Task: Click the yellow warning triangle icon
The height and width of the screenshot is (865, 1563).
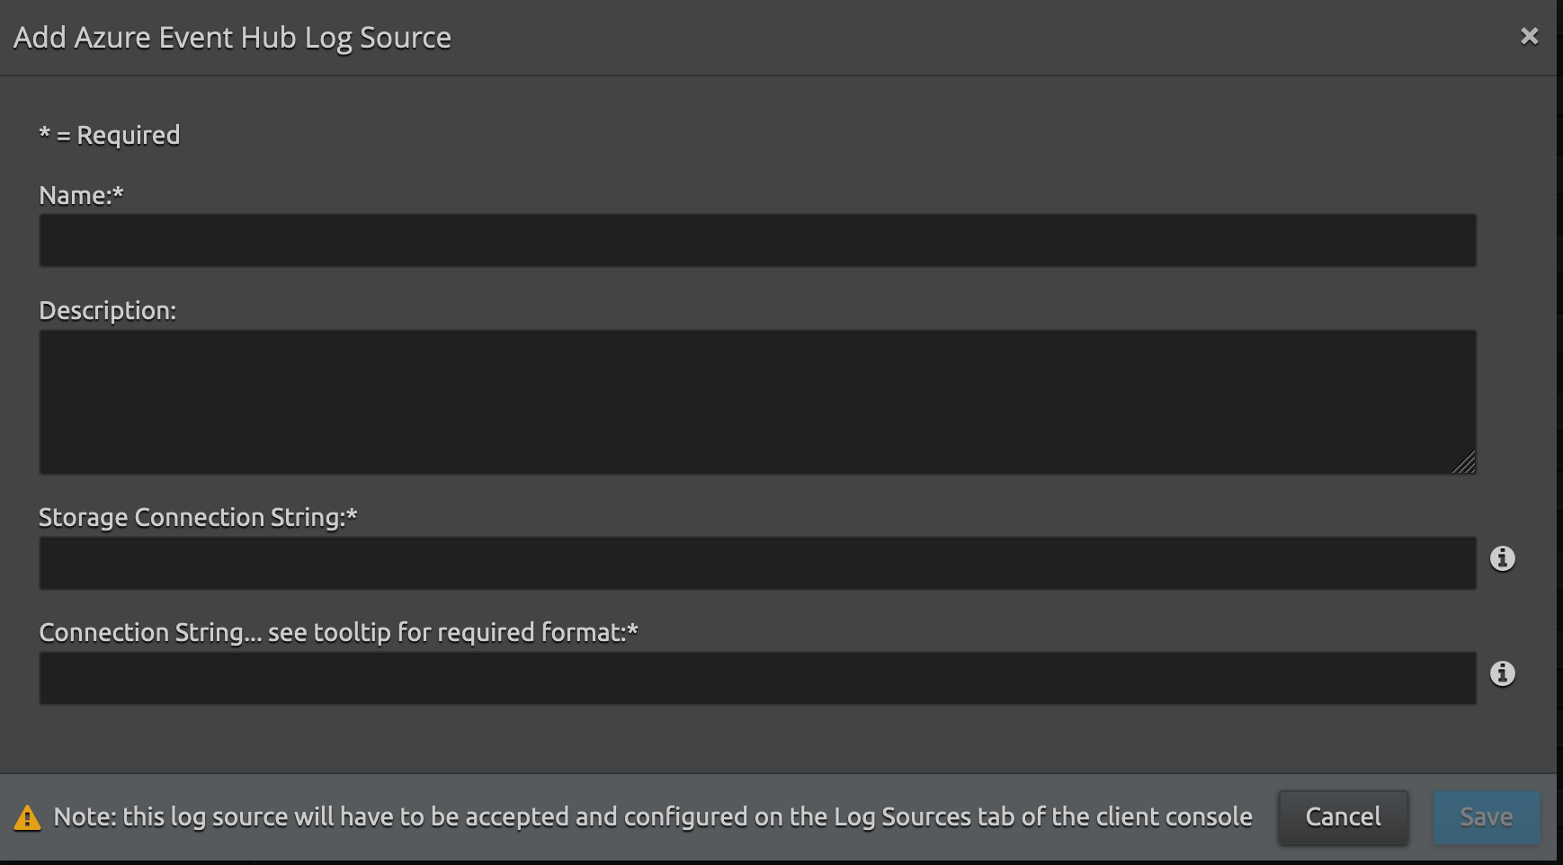Action: 27,817
